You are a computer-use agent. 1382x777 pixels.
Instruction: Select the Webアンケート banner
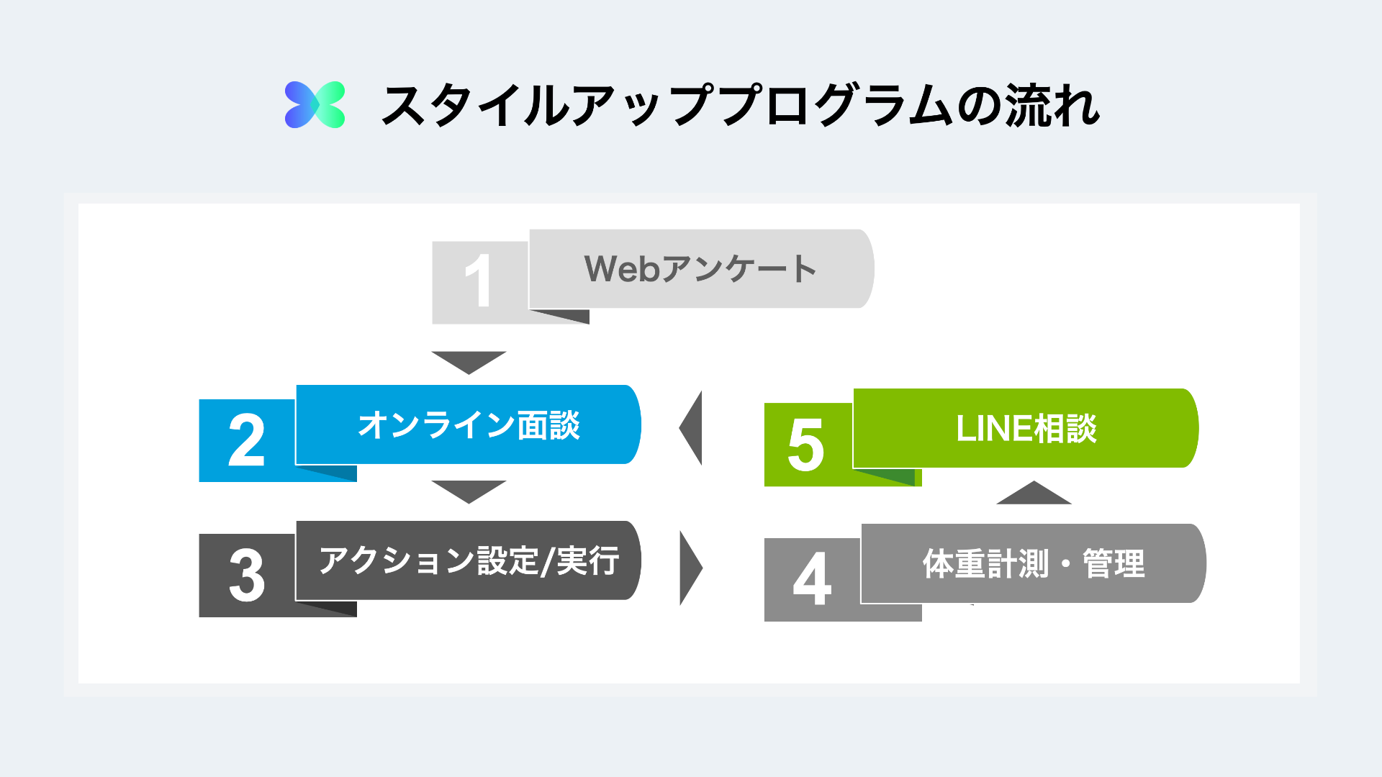point(700,269)
